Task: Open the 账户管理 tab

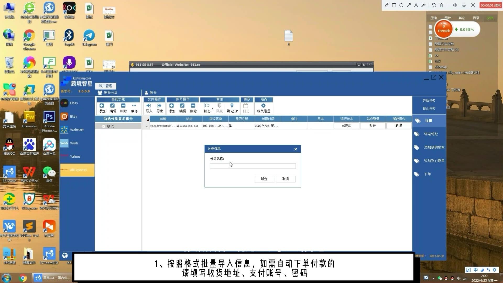Action: coord(106,86)
